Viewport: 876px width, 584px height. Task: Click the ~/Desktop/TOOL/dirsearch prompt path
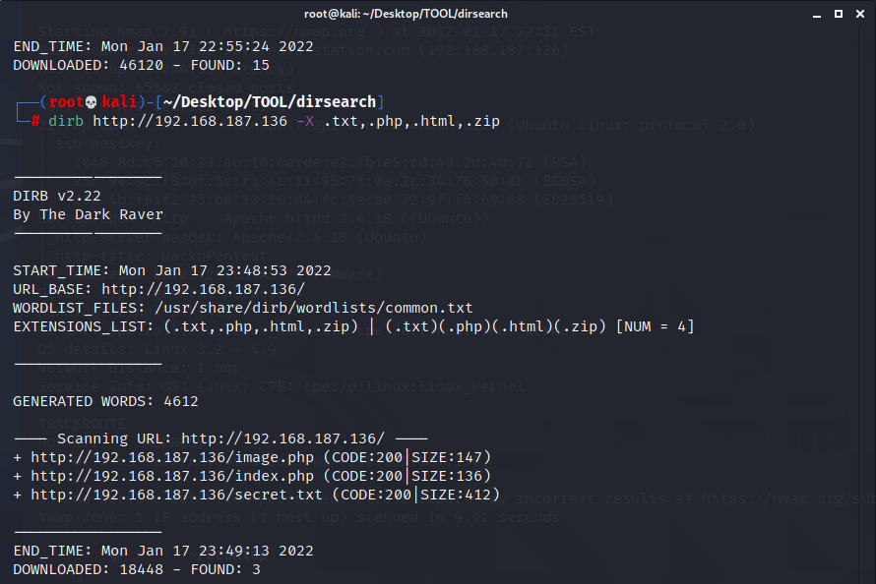coord(270,102)
